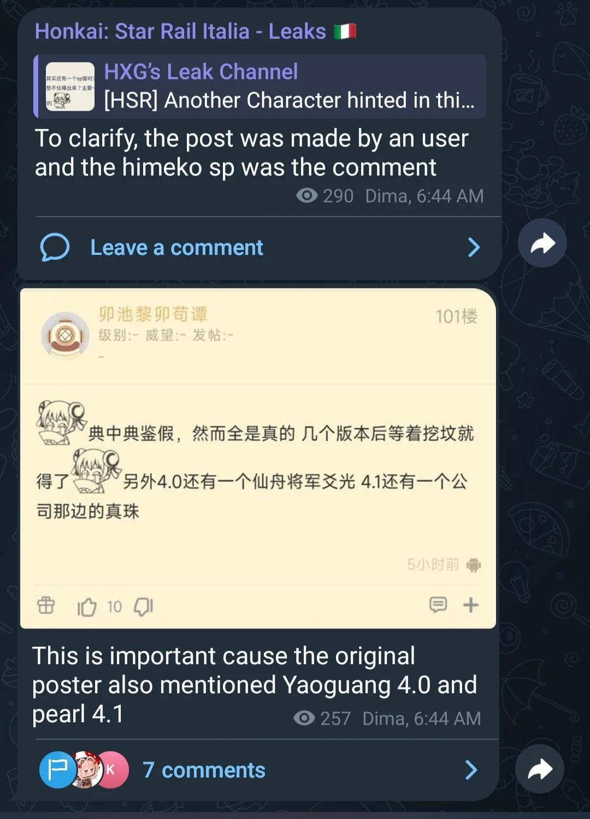Click the reply bubble icon in screenshot

(438, 605)
